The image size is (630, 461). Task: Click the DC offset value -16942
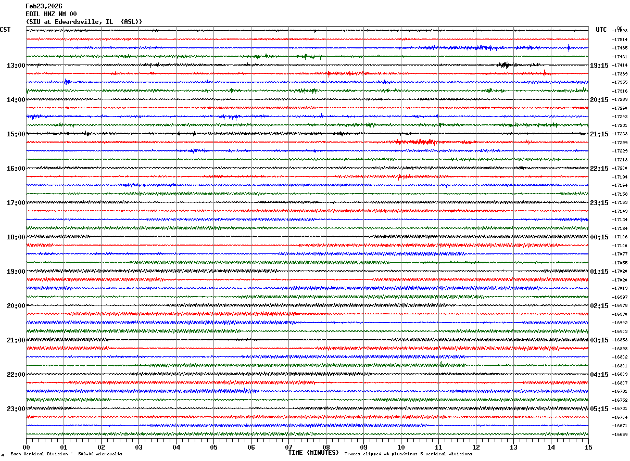point(620,323)
